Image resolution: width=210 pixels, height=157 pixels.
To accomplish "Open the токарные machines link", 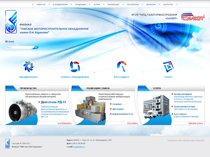I will point(117,104).
